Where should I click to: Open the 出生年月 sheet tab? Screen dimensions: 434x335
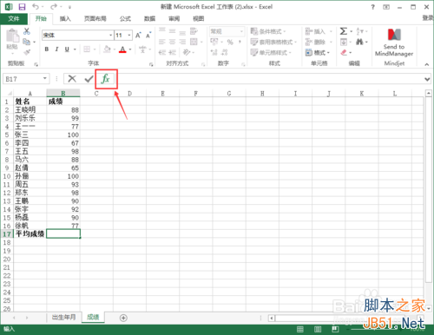[x=63, y=318]
